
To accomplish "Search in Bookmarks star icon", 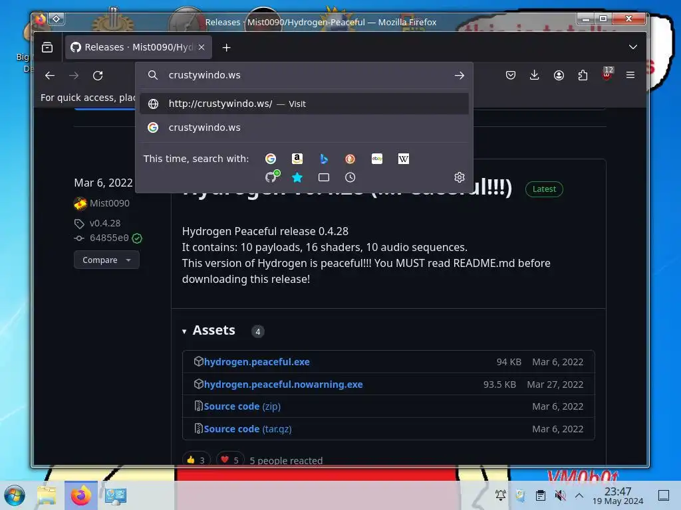I will pos(297,177).
